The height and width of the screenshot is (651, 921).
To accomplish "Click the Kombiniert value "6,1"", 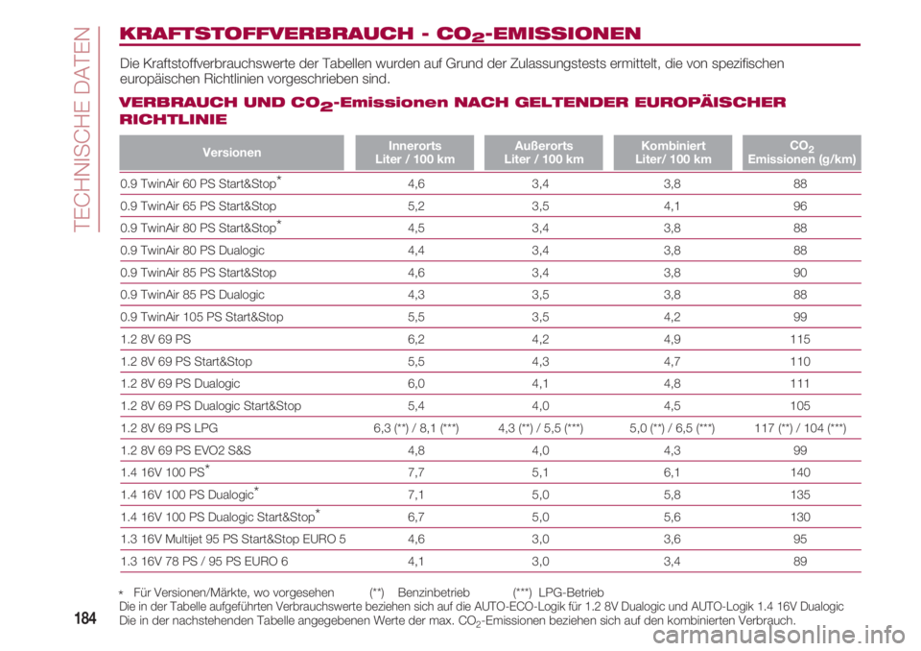I will pyautogui.click(x=672, y=472).
